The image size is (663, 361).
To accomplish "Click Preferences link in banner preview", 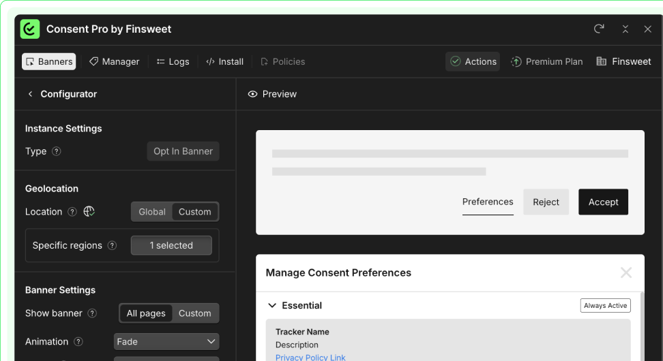I will [488, 202].
